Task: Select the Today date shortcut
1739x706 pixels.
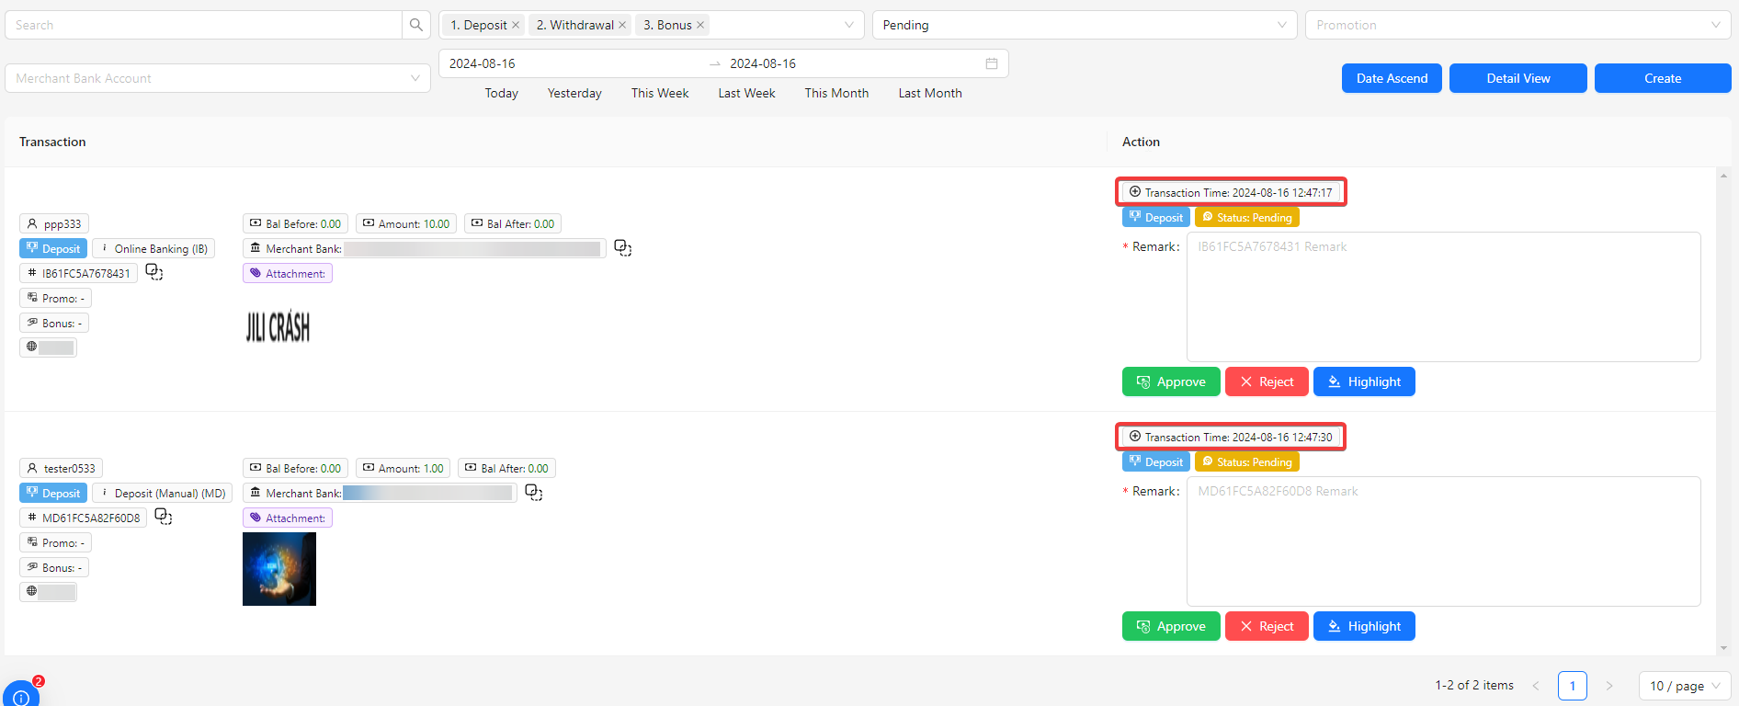Action: pos(502,93)
